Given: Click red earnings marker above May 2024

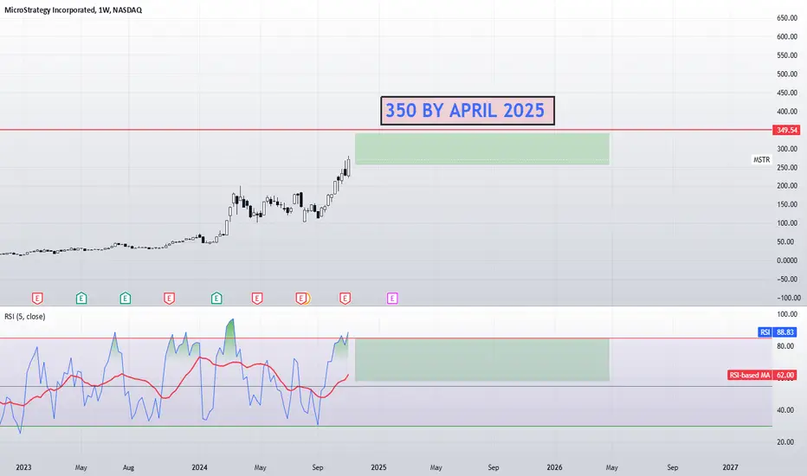Looking at the screenshot, I should pos(257,298).
